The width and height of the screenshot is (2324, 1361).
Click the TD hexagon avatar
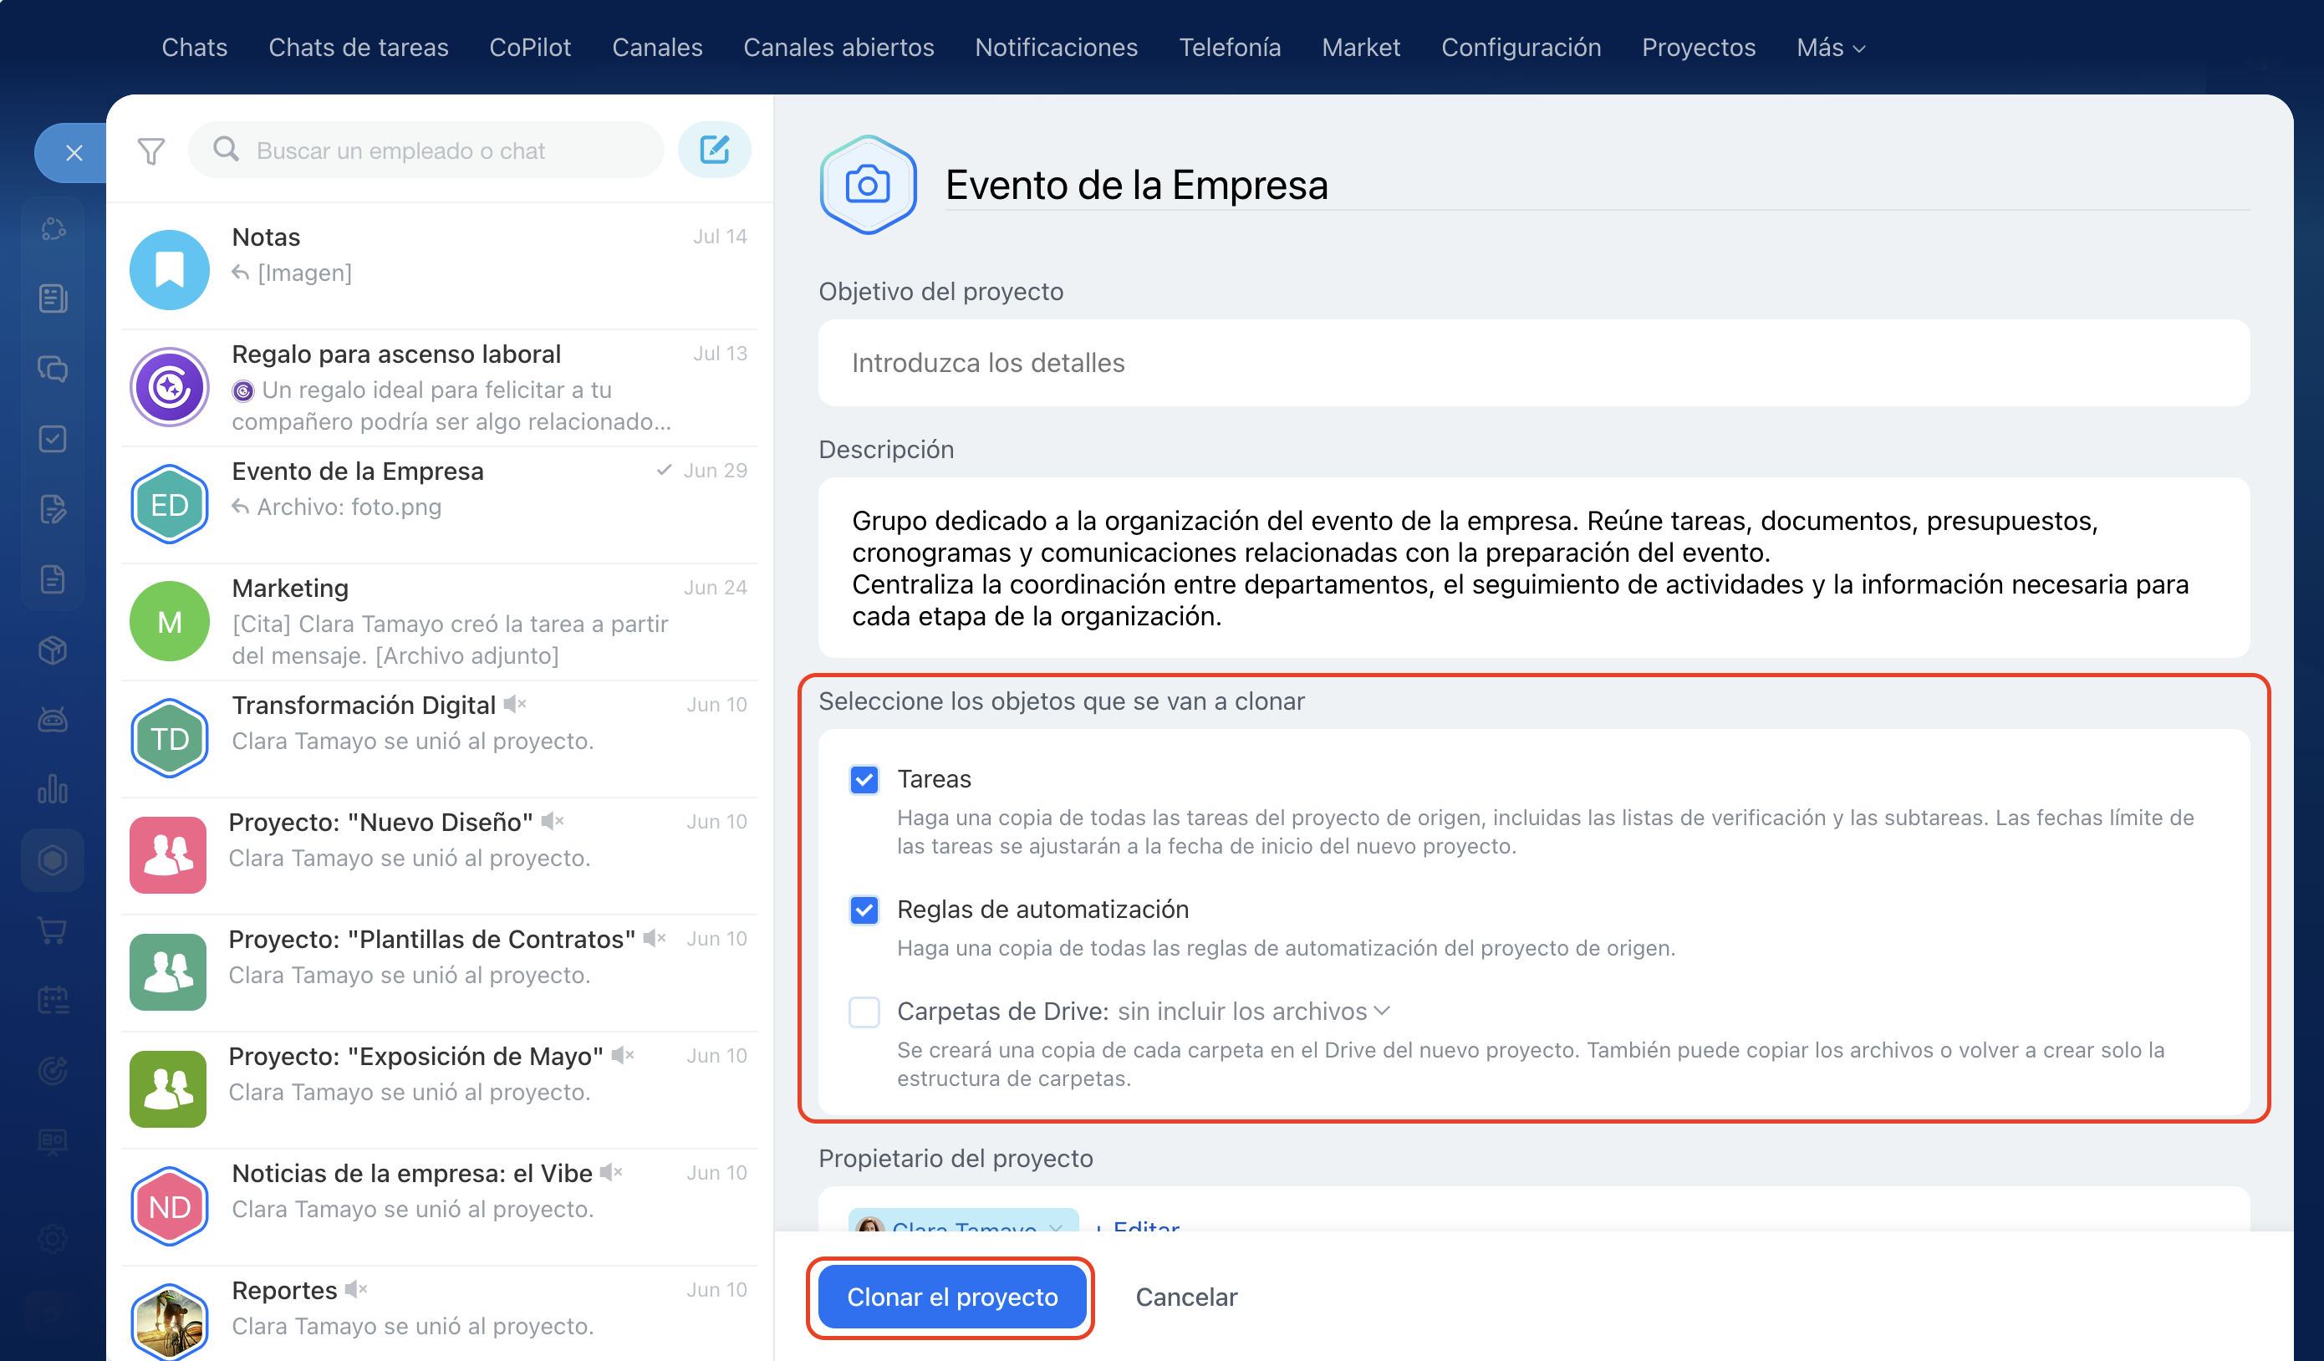coord(170,737)
